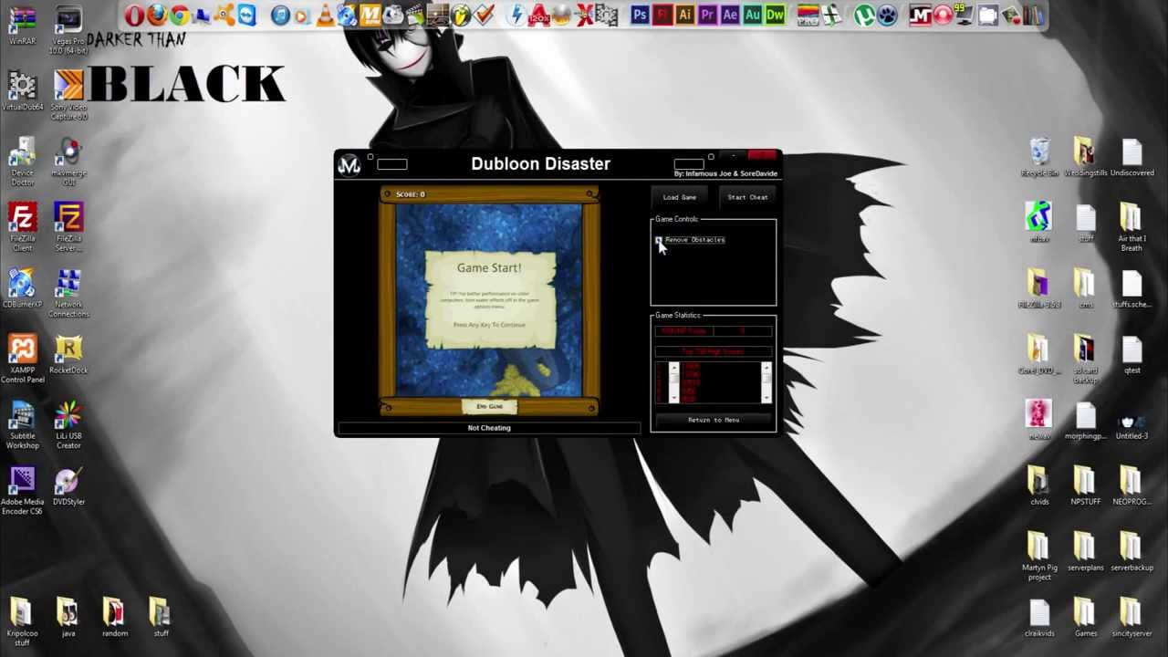The height and width of the screenshot is (657, 1168).
Task: Select the Air that I Breath folder
Action: pyautogui.click(x=1131, y=226)
